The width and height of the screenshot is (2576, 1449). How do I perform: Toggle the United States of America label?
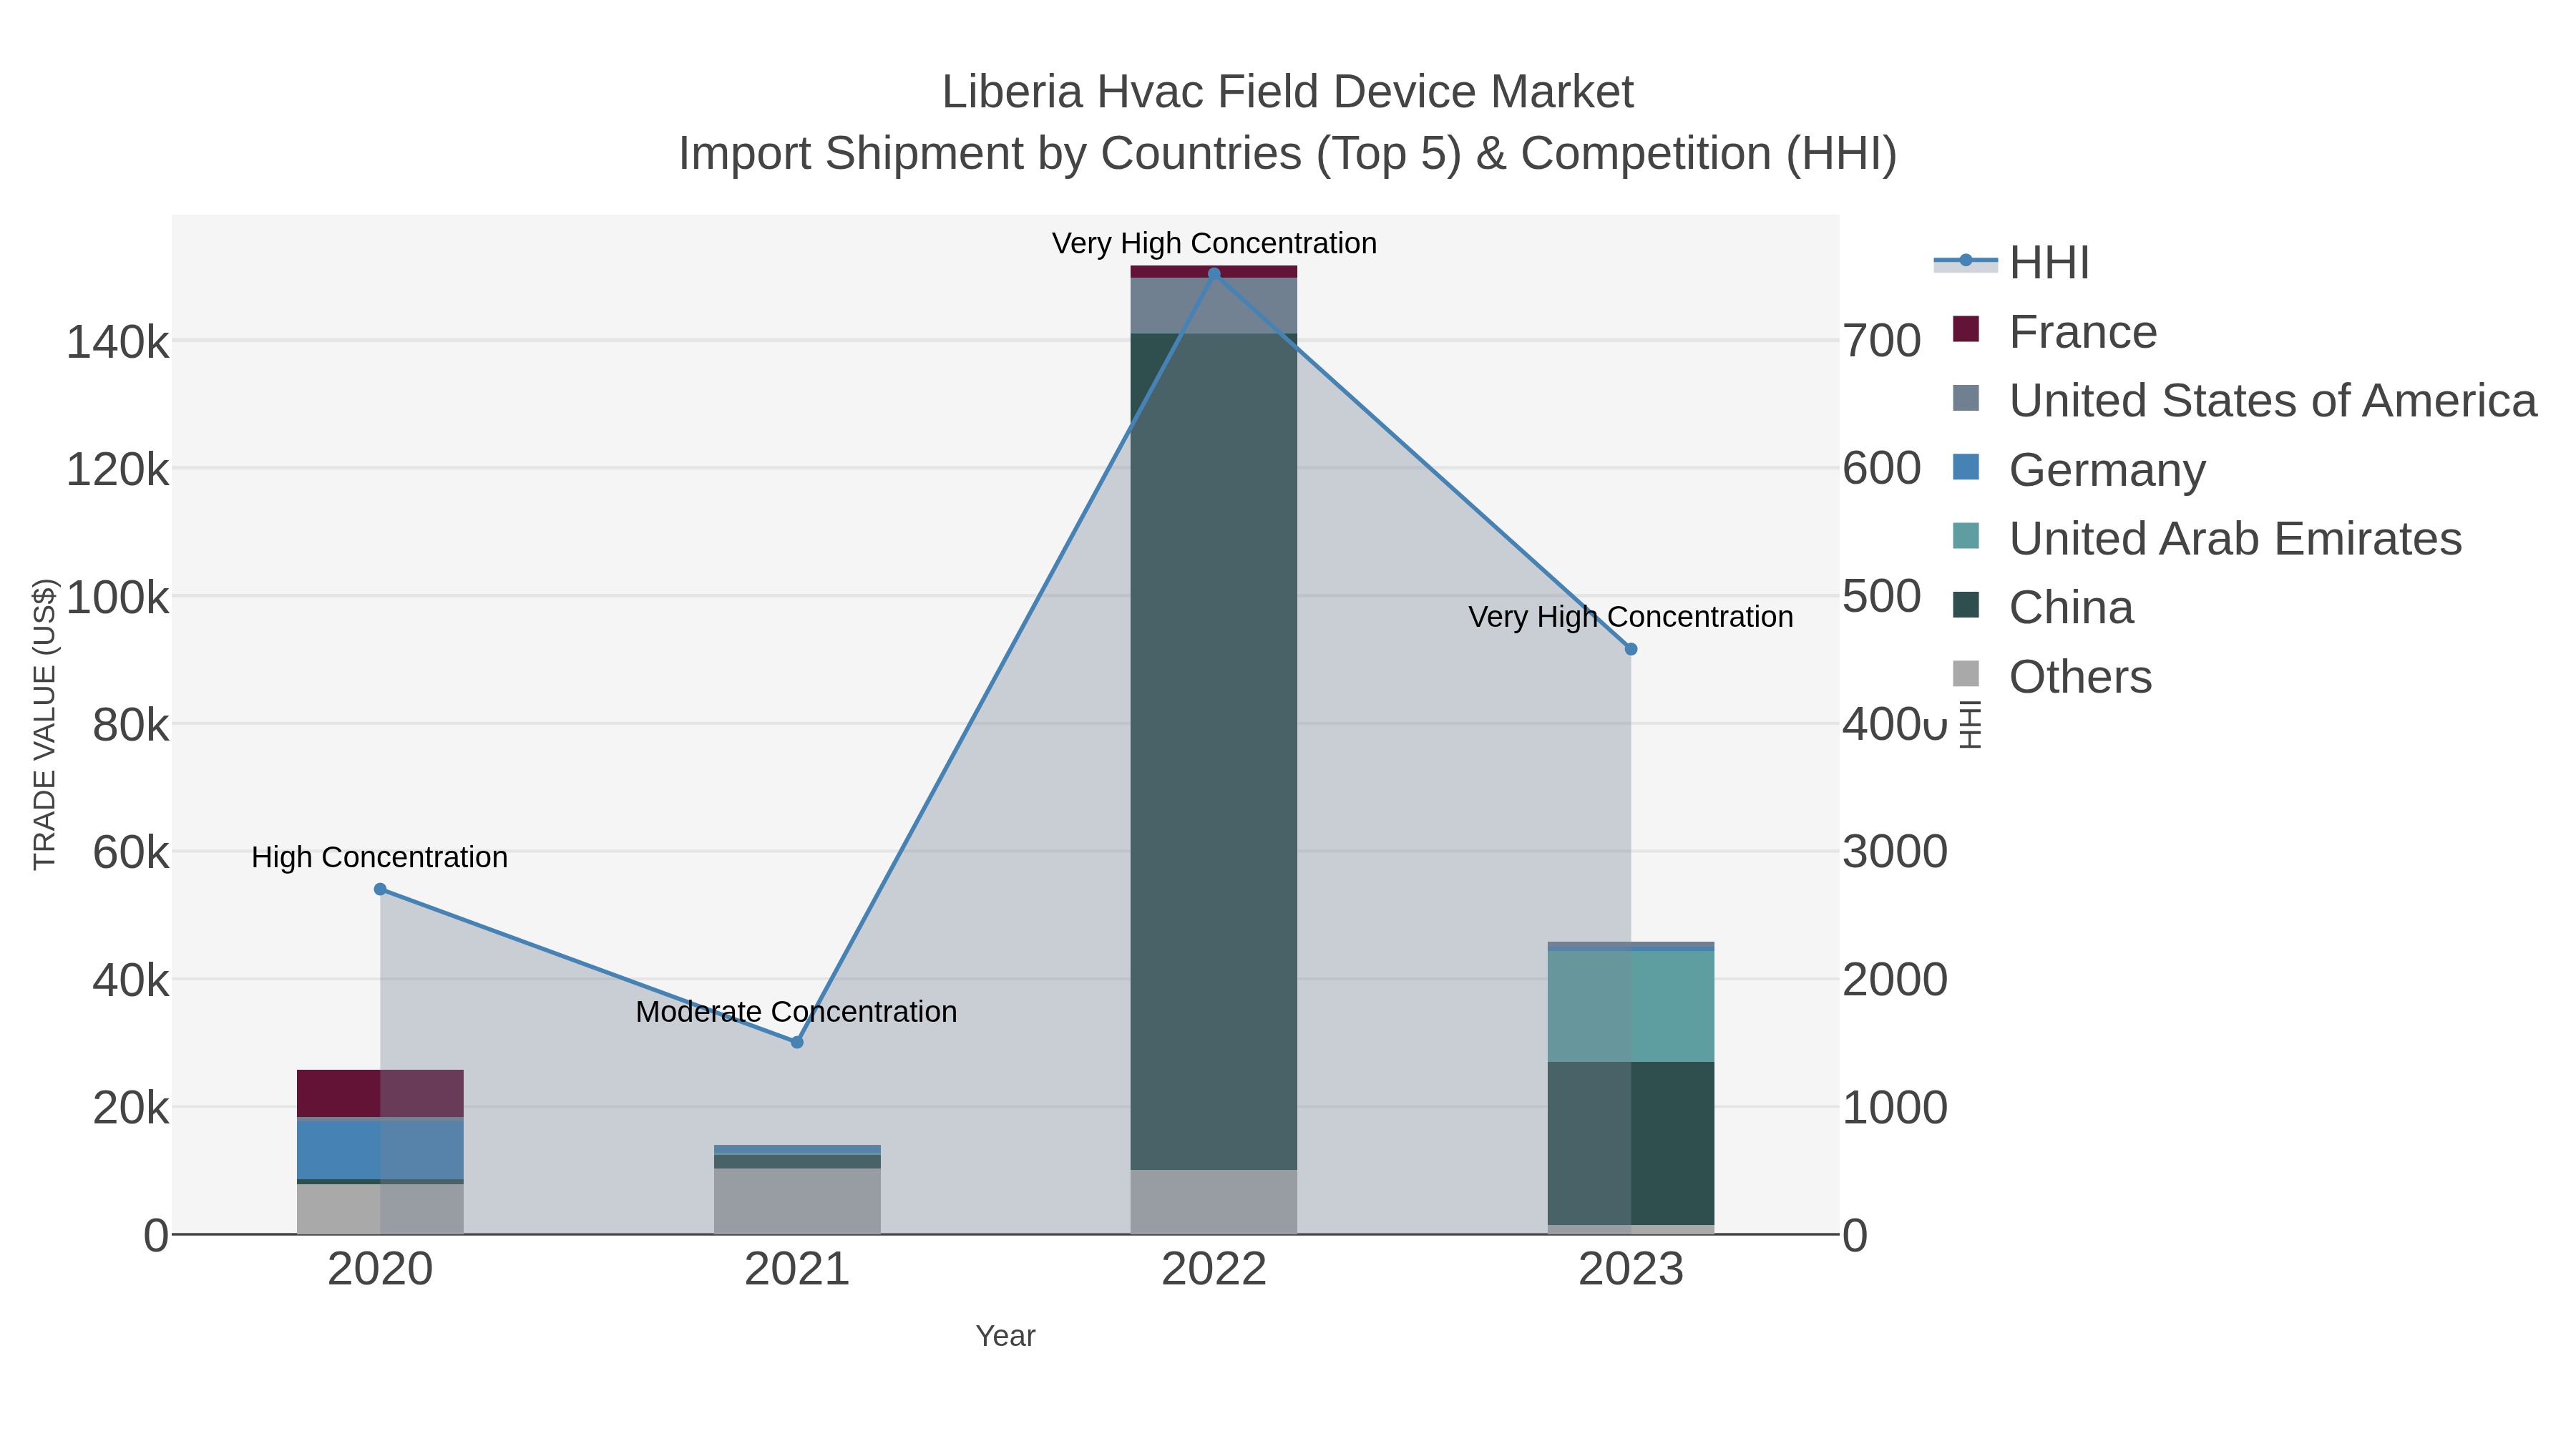[2273, 401]
